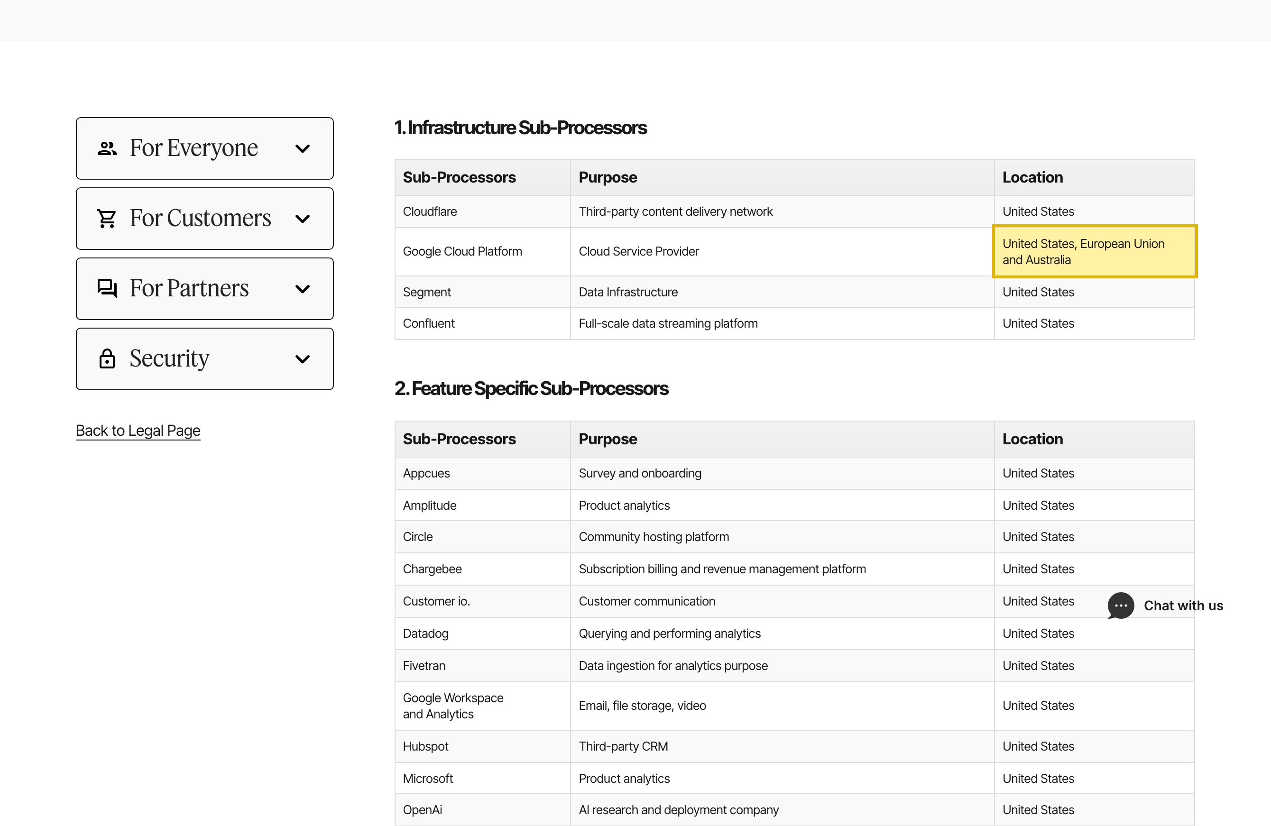Select the Chargebee cell
Screen dimensions: 1271x826
click(483, 569)
